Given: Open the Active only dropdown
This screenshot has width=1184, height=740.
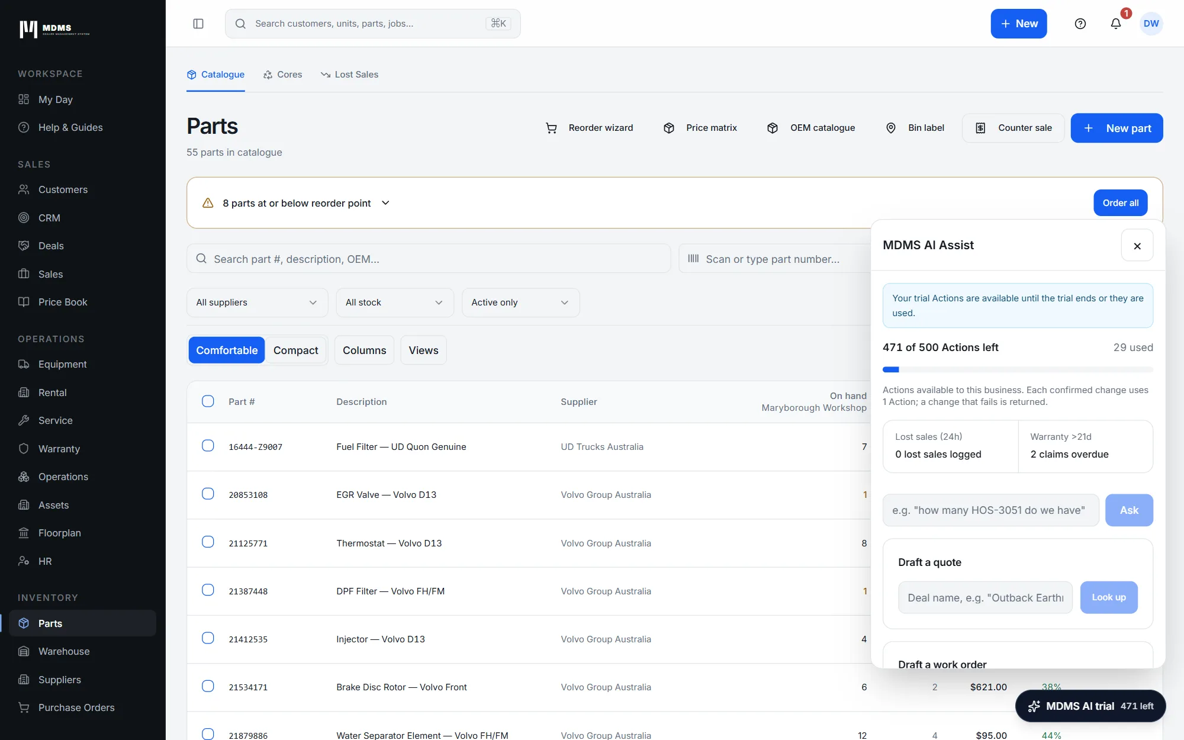Looking at the screenshot, I should pyautogui.click(x=520, y=303).
